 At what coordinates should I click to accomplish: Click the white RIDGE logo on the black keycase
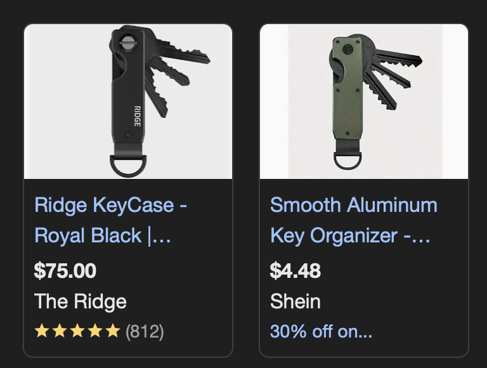click(x=137, y=114)
